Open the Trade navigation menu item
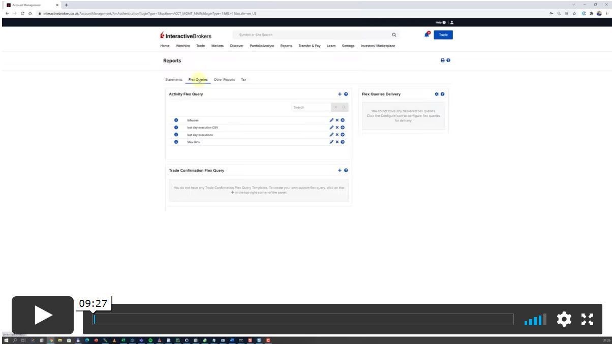Image resolution: width=612 pixels, height=344 pixels. tap(201, 46)
